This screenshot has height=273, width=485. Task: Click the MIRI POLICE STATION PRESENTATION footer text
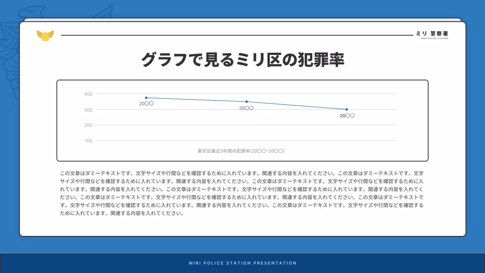point(242,263)
